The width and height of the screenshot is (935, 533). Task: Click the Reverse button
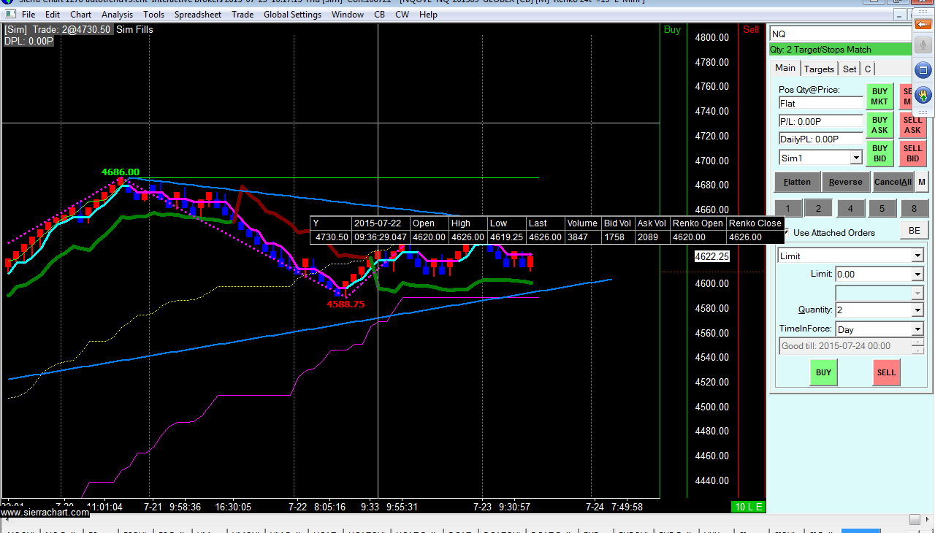click(846, 182)
